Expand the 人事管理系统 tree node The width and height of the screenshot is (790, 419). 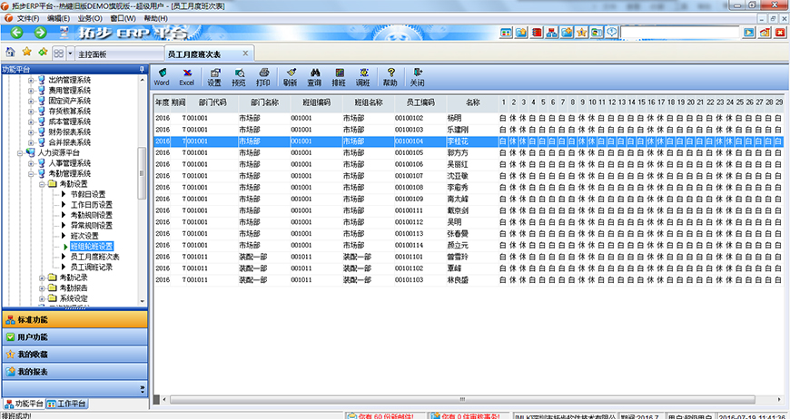31,163
